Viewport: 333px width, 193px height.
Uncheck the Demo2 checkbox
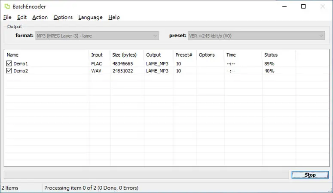(9, 71)
